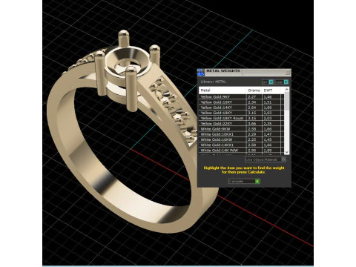
Task: Close the Metal Weights panel
Action: tap(288, 72)
